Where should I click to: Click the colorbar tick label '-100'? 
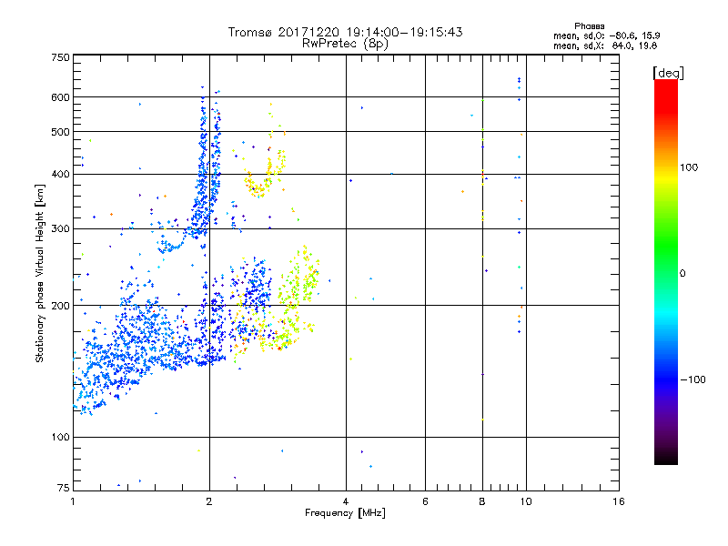(x=693, y=379)
